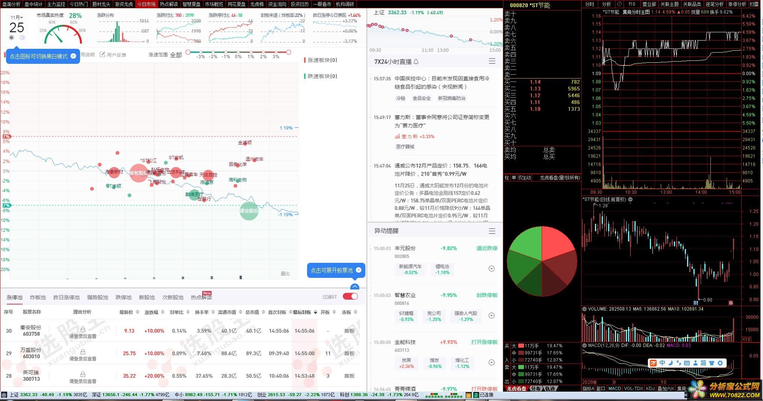Click the 7X24小时直播 bell notification icon
Image resolution: width=763 pixels, height=401 pixels.
pyautogui.click(x=416, y=62)
